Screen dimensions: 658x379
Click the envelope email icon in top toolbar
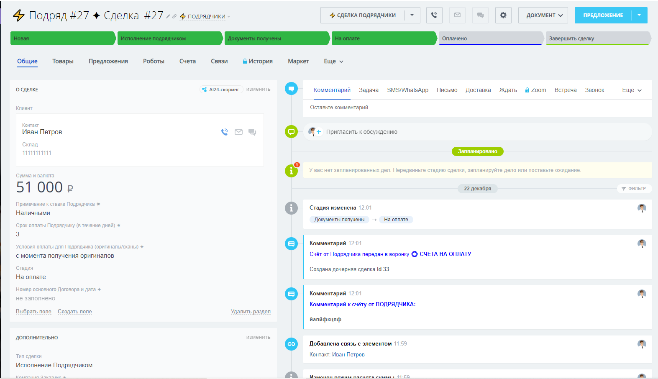pos(457,15)
